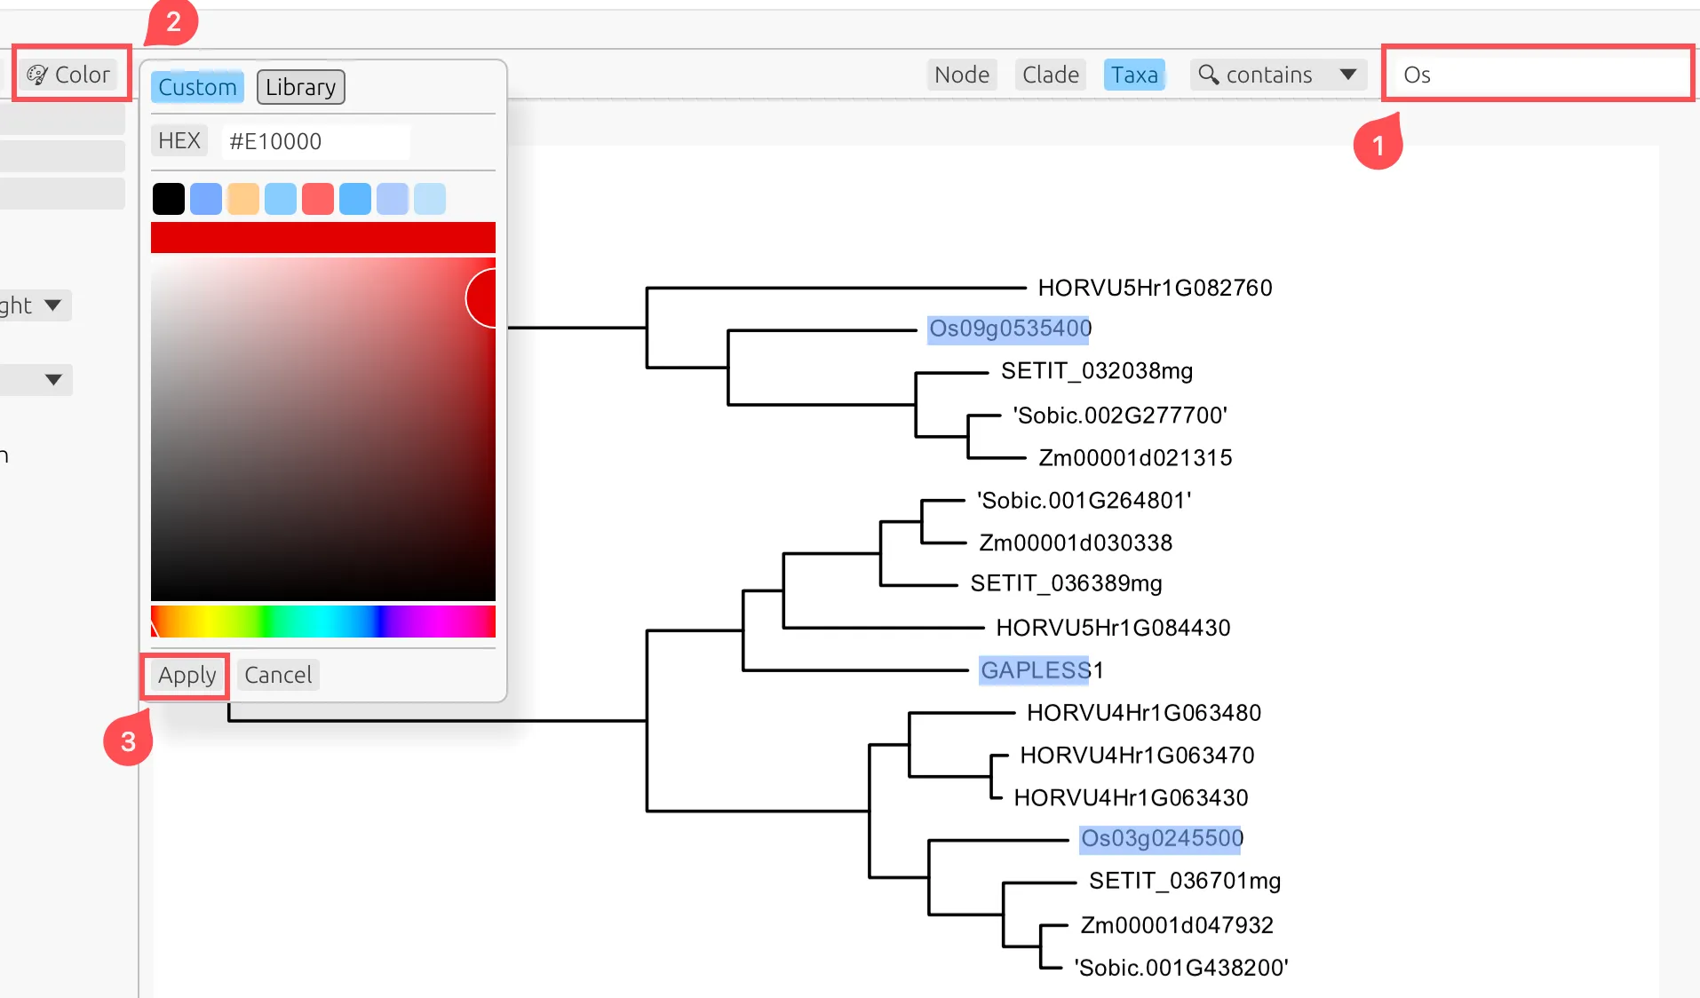Open the Library color tab
Screen dimensions: 1700x998
pos(300,87)
